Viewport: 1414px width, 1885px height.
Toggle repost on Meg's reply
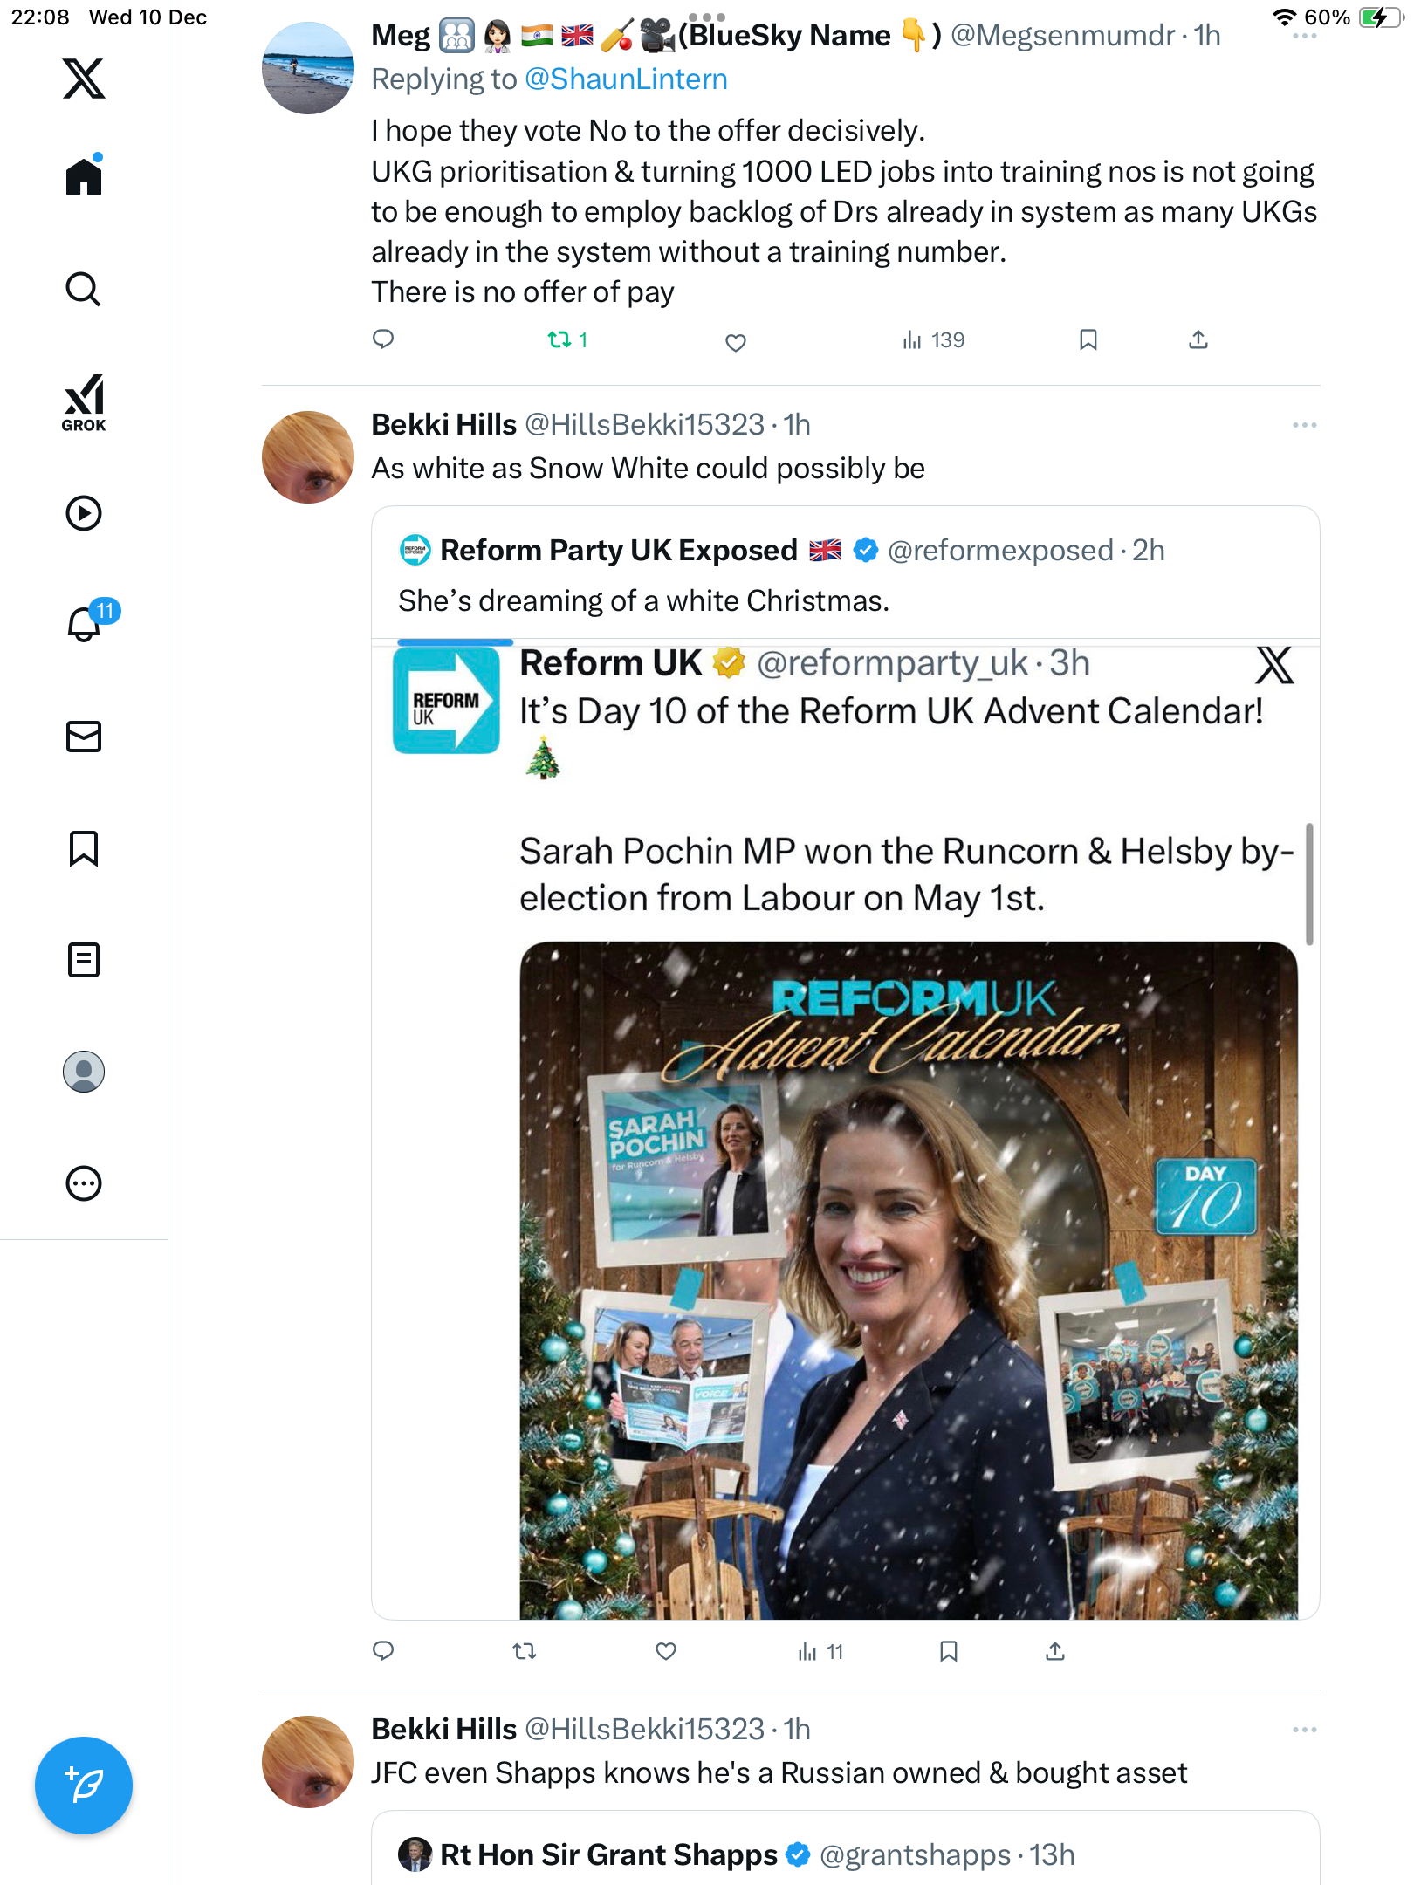[x=559, y=340]
